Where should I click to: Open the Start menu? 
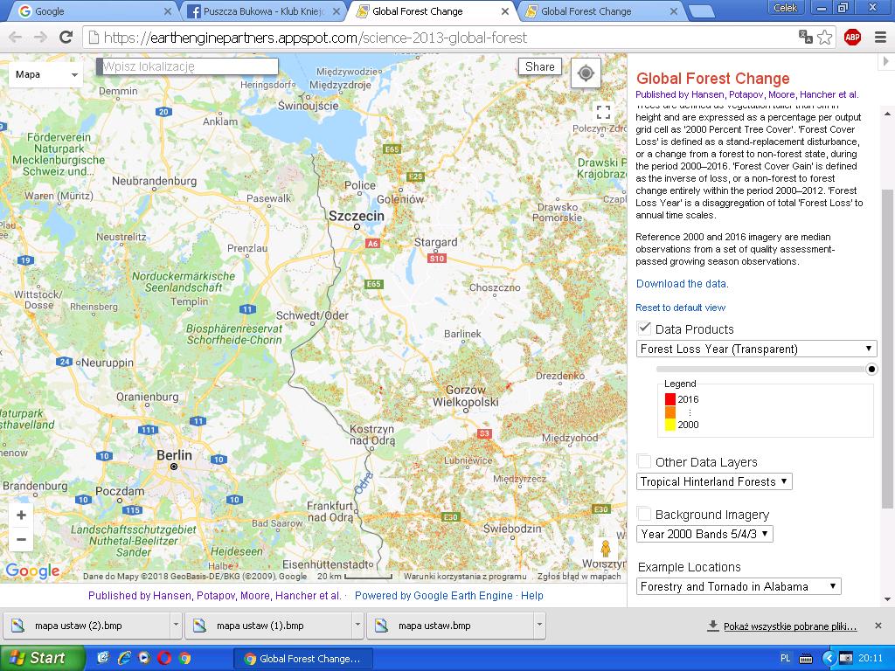[42, 658]
